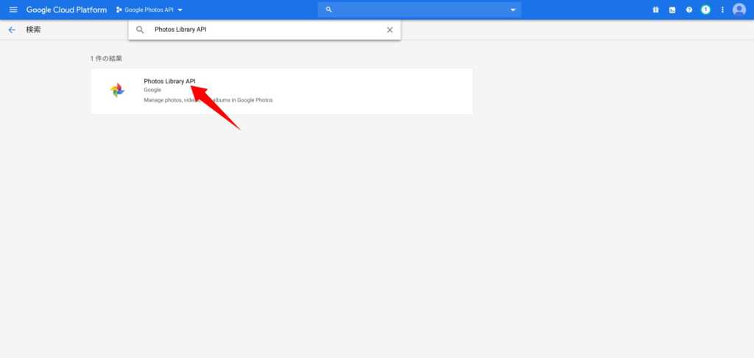754x358 pixels.
Task: Expand the top search bar dropdown arrow
Action: pos(513,10)
